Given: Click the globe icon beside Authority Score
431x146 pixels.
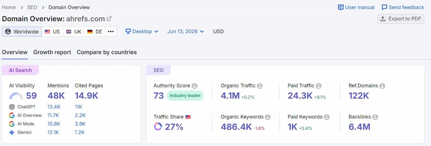Looking at the screenshot, I should point(195,86).
